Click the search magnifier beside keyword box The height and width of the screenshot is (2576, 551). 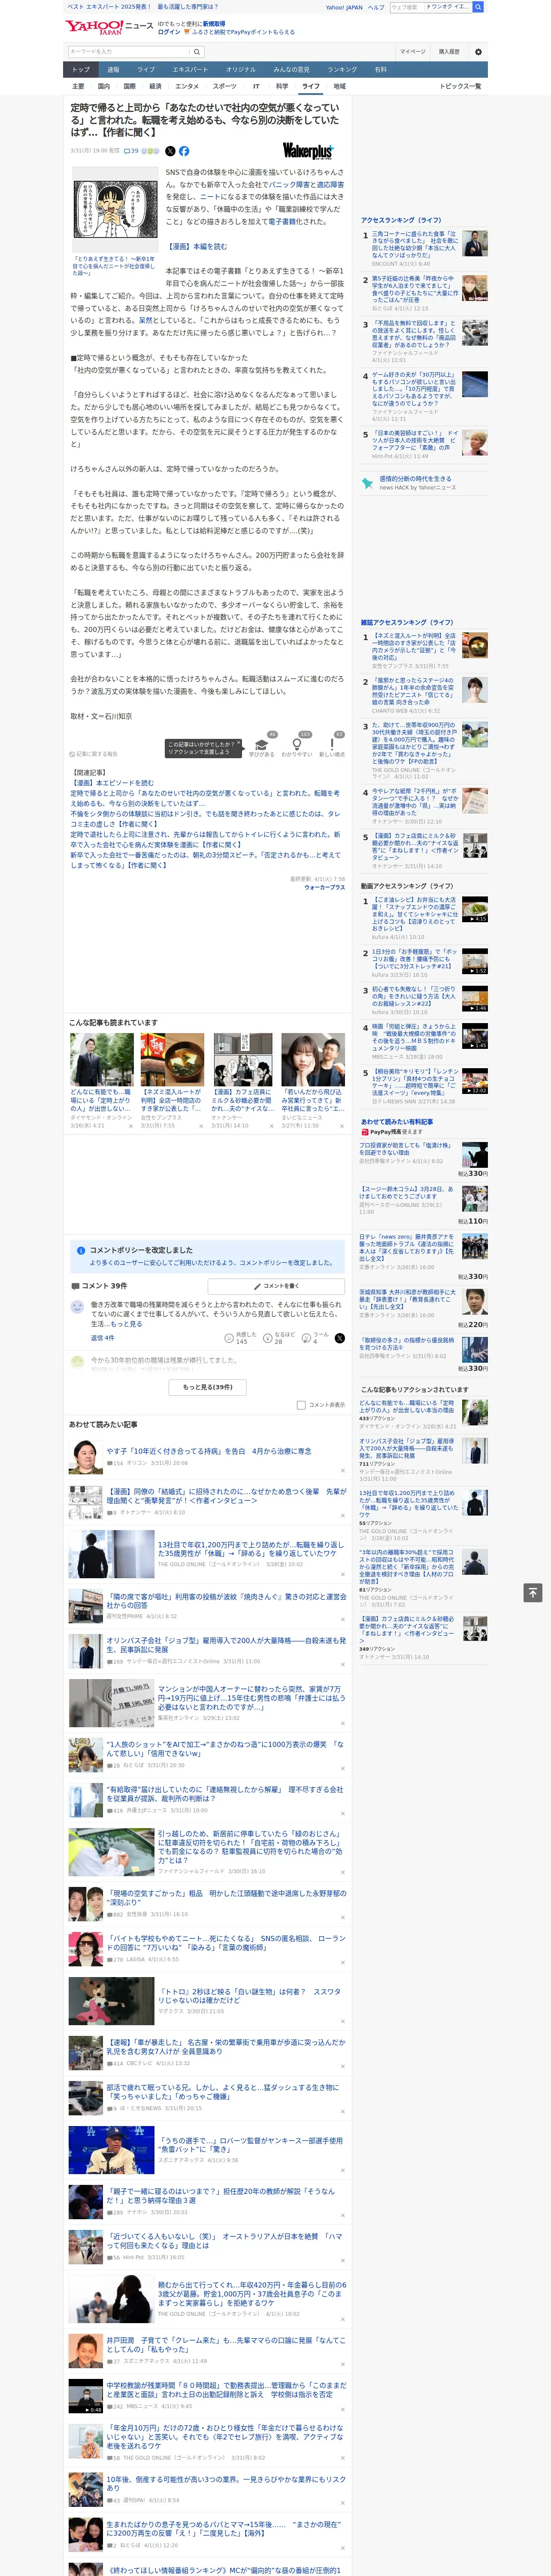(197, 52)
